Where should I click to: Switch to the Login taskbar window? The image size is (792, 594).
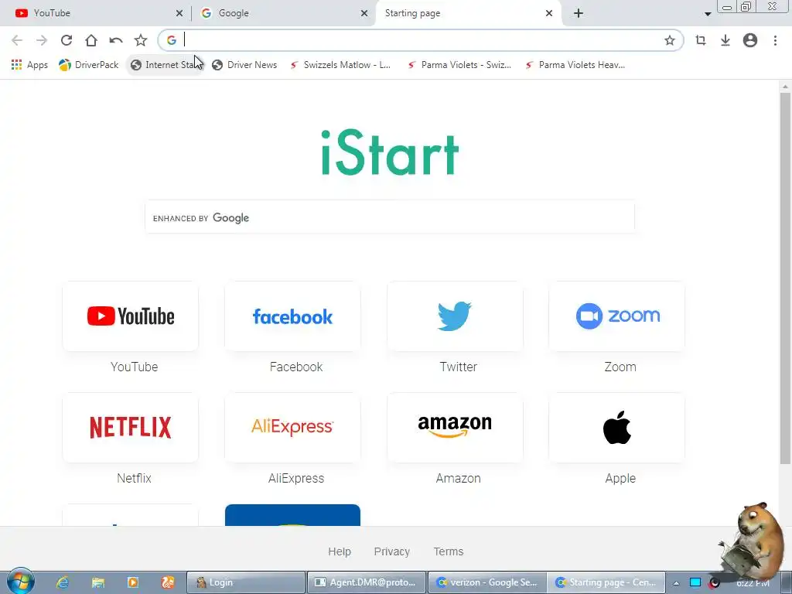(246, 582)
